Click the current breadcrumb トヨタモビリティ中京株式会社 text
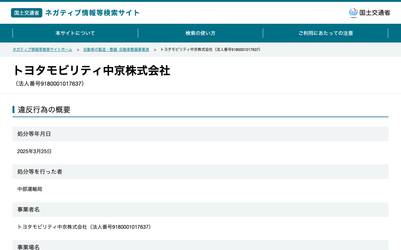The image size is (401, 250). (x=211, y=50)
